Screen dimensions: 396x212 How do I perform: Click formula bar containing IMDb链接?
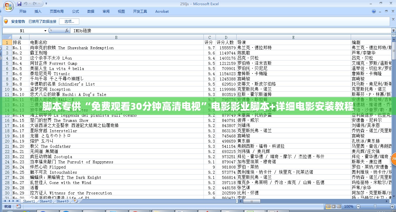tap(231, 31)
